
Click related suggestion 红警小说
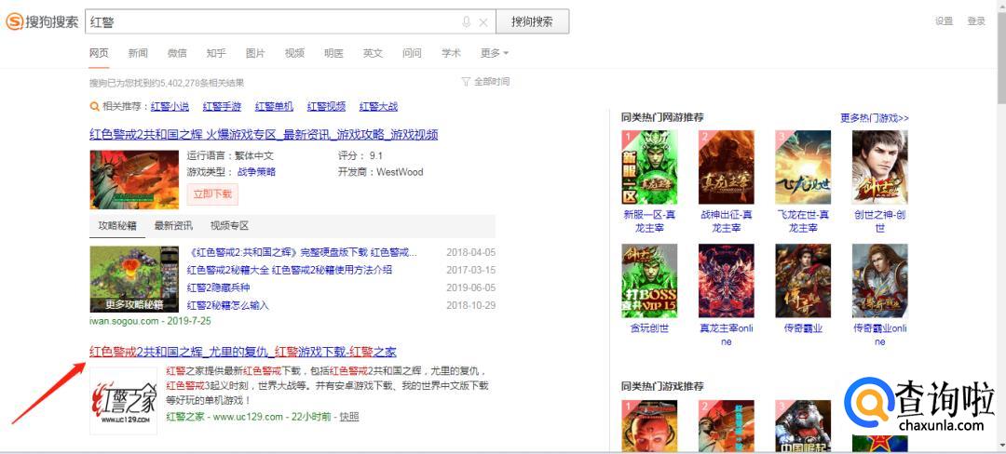[170, 106]
